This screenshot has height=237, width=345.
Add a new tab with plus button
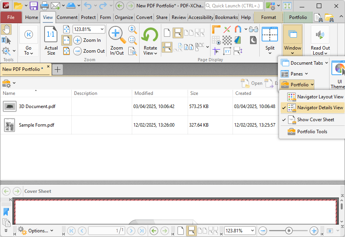(x=57, y=69)
